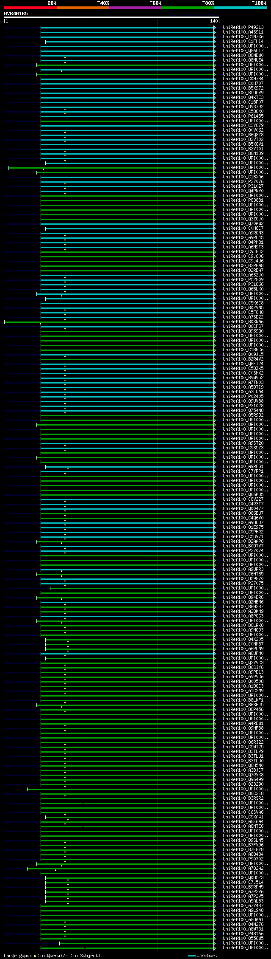
Task: Select hit label UniRef100_B8M1D9
Action: point(243,154)
